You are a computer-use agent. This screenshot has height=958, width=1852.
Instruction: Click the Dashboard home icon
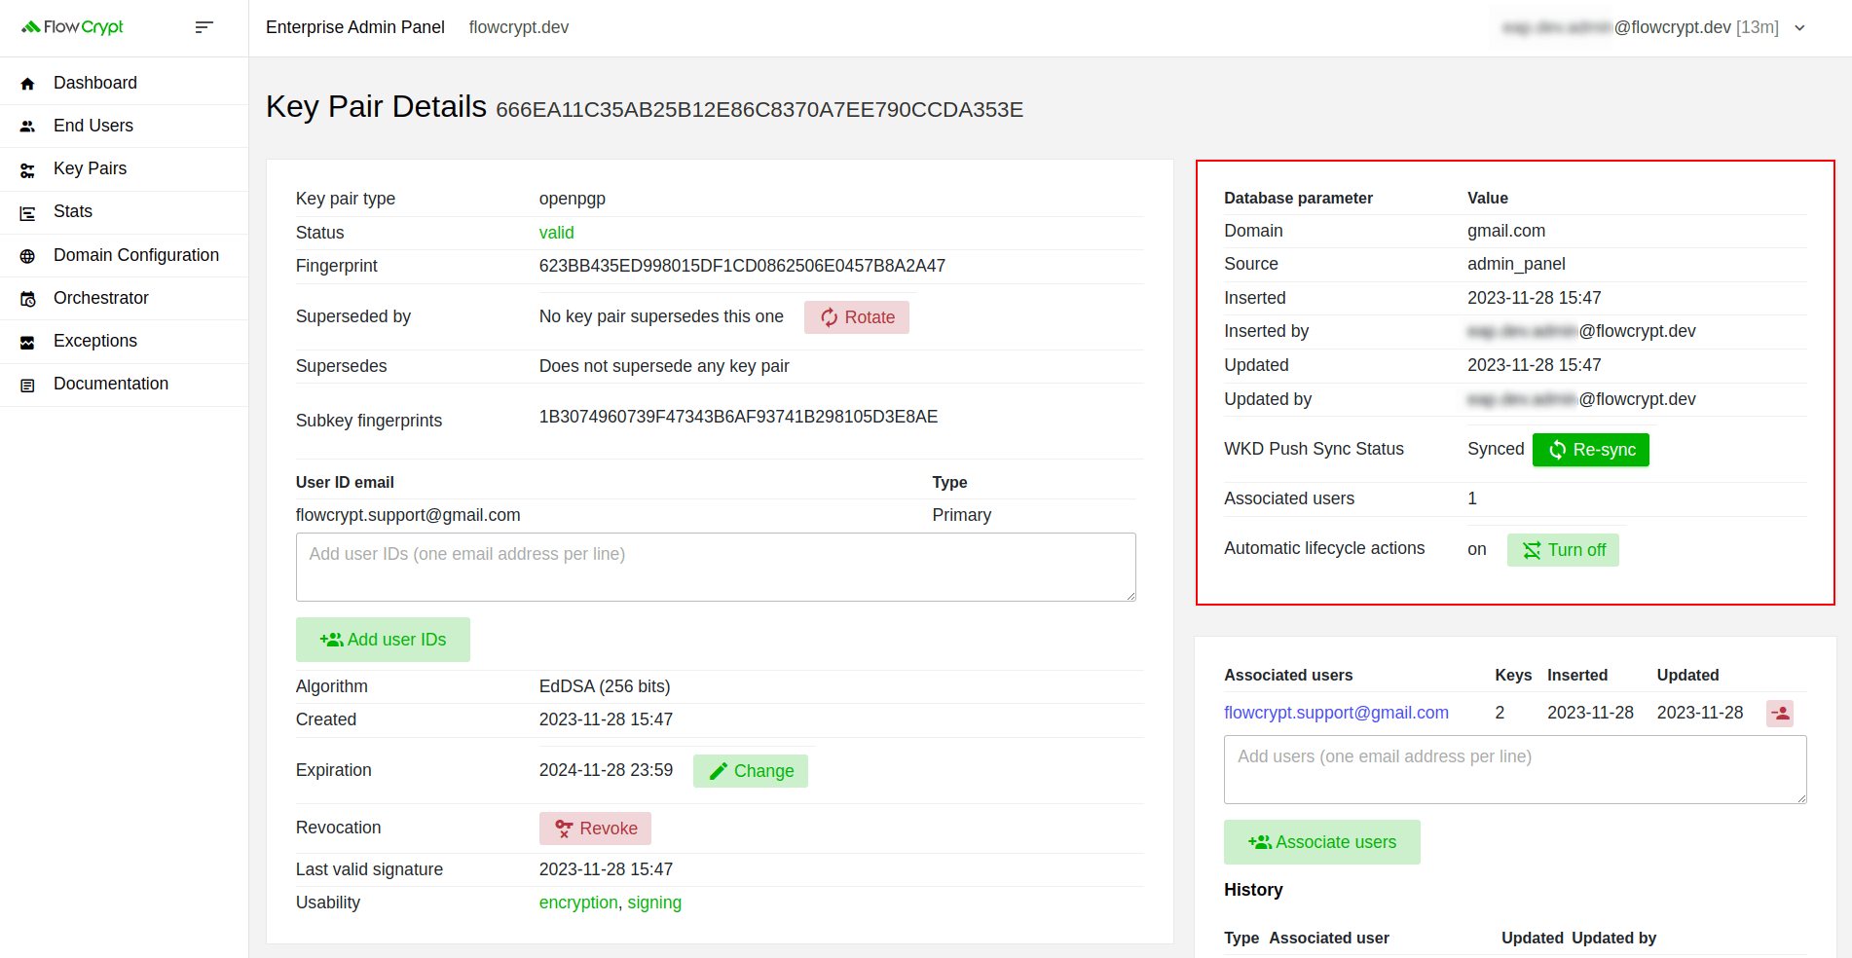tap(27, 84)
